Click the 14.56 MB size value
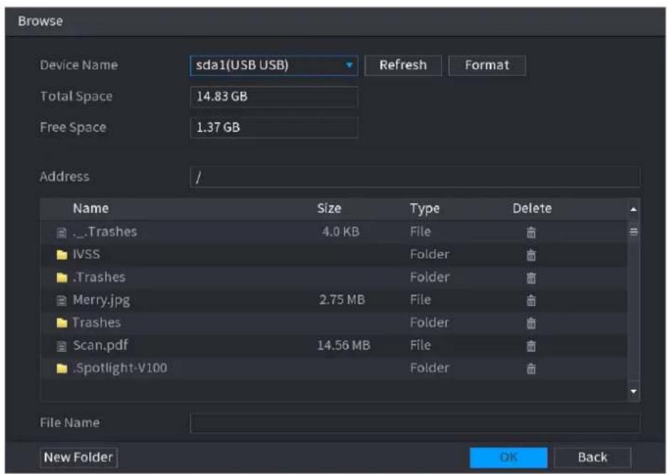Screen dimensions: 668x474 pyautogui.click(x=344, y=346)
